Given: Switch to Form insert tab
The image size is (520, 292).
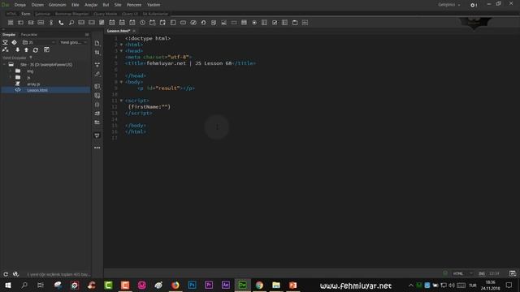Looking at the screenshot, I should click(26, 14).
